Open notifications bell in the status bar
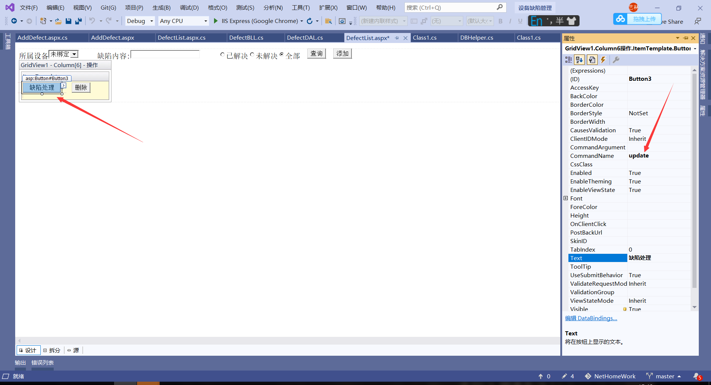The width and height of the screenshot is (711, 385). 697,376
